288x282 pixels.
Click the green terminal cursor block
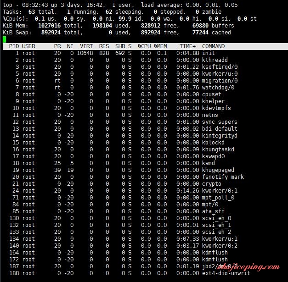click(5, 39)
